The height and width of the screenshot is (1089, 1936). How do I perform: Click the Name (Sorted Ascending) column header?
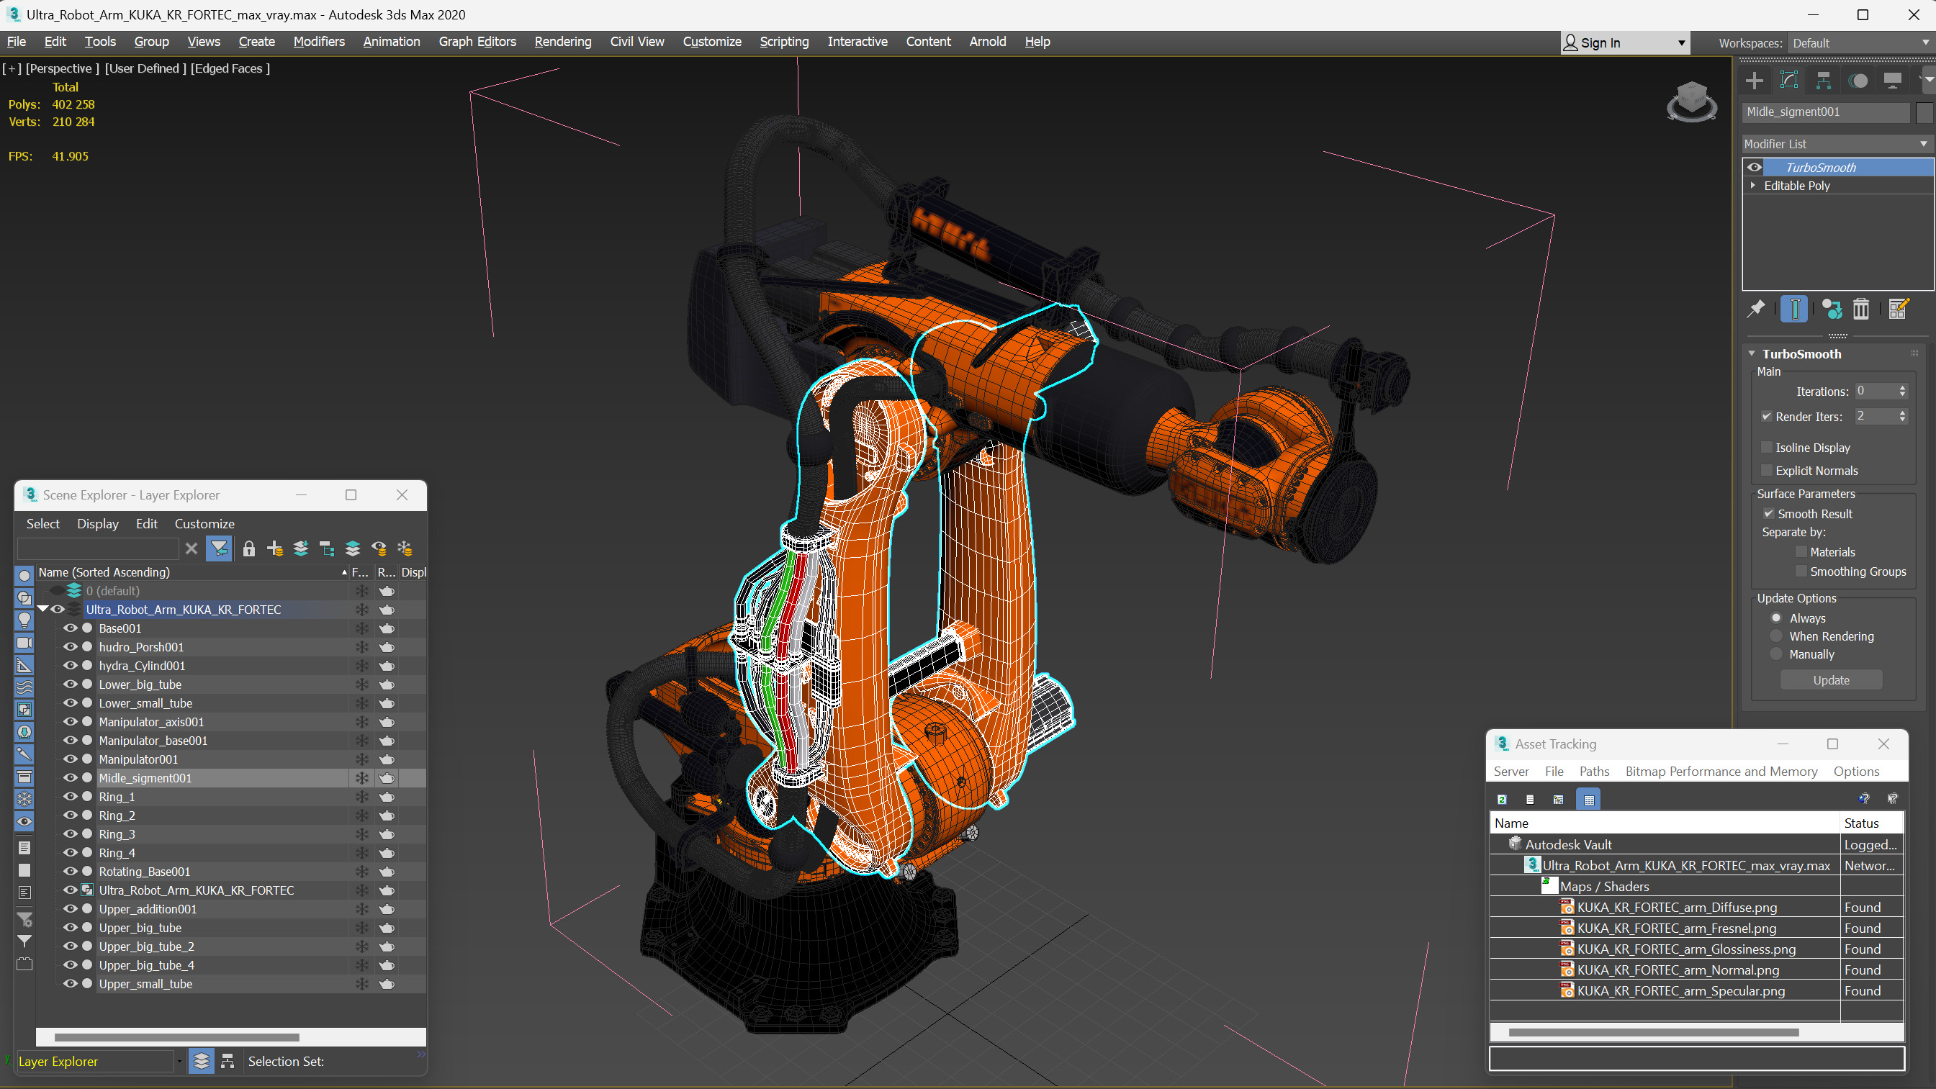[x=192, y=572]
